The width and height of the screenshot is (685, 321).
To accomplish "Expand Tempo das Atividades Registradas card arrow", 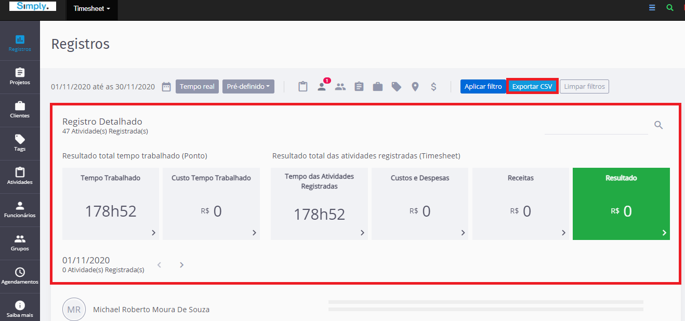I will pyautogui.click(x=362, y=233).
